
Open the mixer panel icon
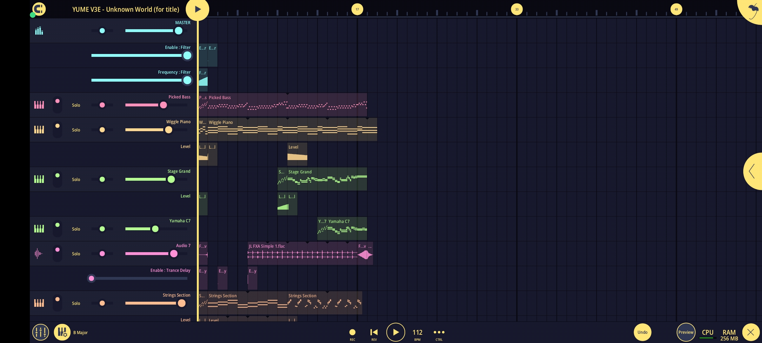point(41,332)
